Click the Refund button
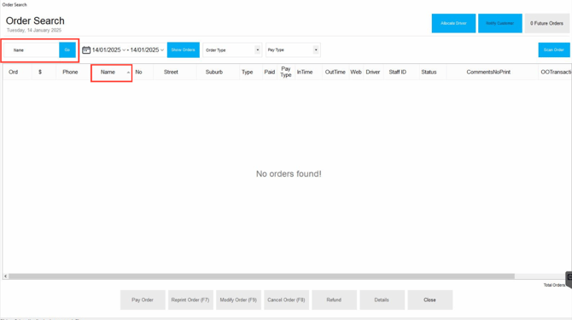The width and height of the screenshot is (572, 320). coord(334,300)
